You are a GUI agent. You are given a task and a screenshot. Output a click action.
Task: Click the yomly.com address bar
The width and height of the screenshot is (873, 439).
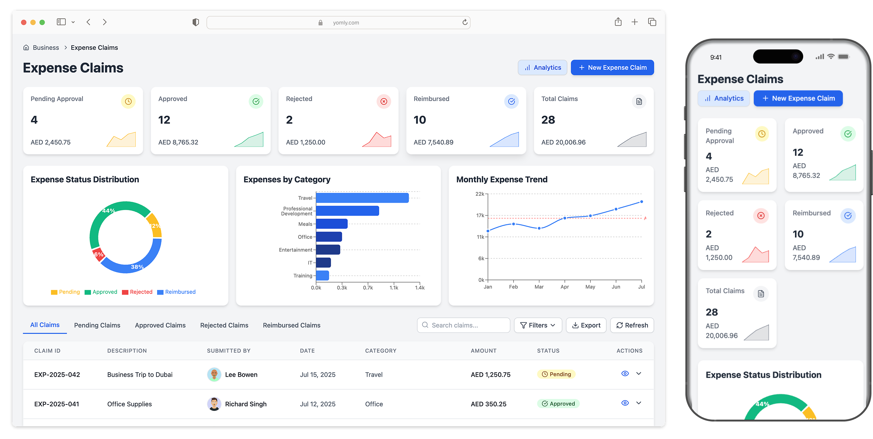click(x=338, y=23)
